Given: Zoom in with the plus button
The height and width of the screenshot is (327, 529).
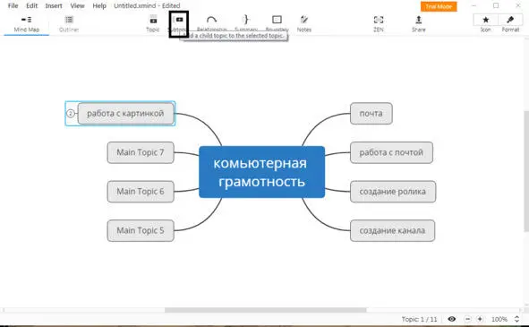Looking at the screenshot, I should click(480, 319).
